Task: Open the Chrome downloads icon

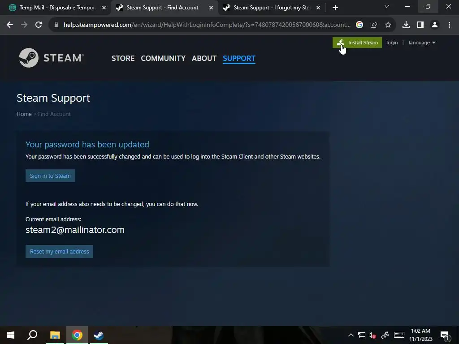Action: [406, 25]
